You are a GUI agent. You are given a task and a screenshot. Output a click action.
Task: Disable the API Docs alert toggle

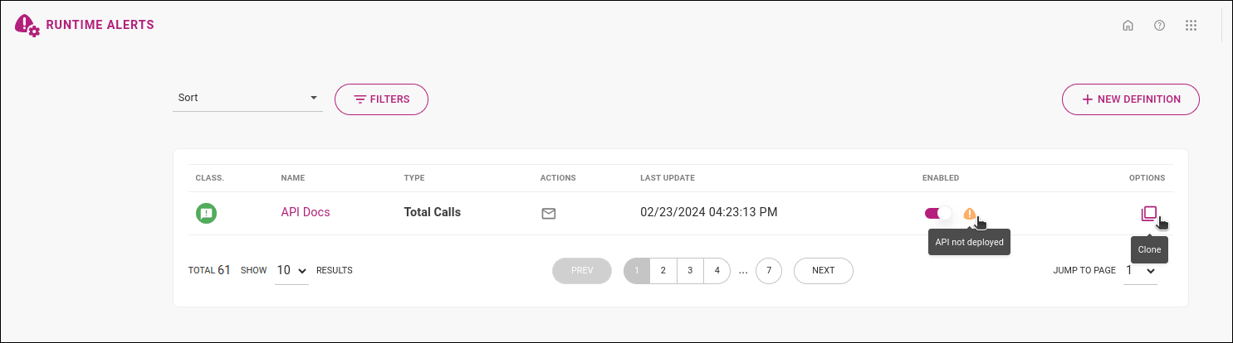pyautogui.click(x=937, y=213)
